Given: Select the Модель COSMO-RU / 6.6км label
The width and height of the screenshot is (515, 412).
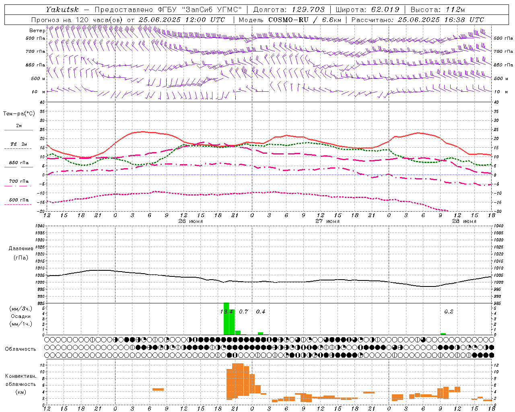Looking at the screenshot, I should point(290,20).
